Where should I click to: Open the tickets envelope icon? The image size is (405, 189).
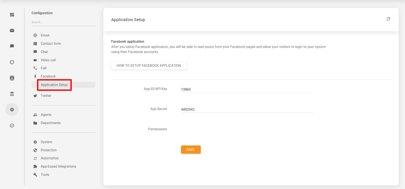[x=12, y=31]
